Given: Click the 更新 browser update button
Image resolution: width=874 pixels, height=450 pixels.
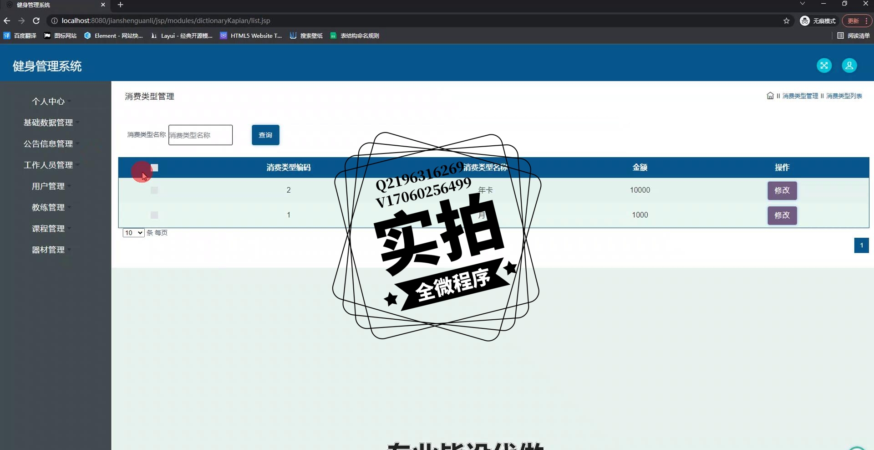Looking at the screenshot, I should (x=857, y=21).
